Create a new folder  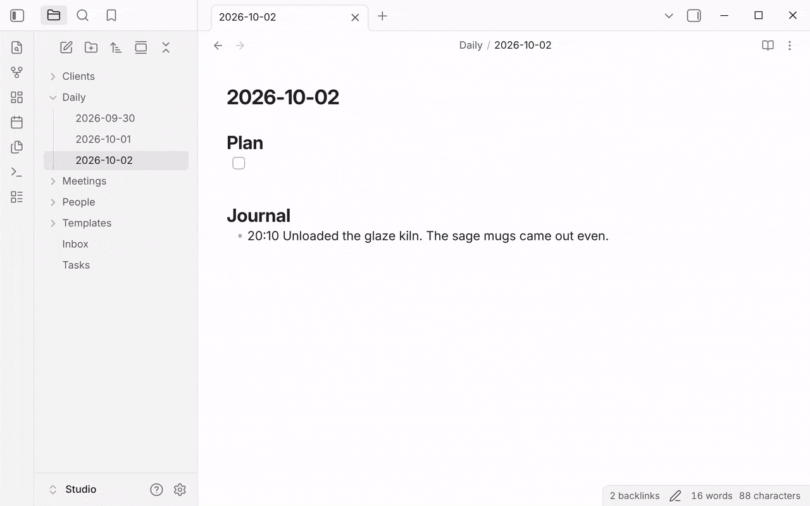[91, 47]
